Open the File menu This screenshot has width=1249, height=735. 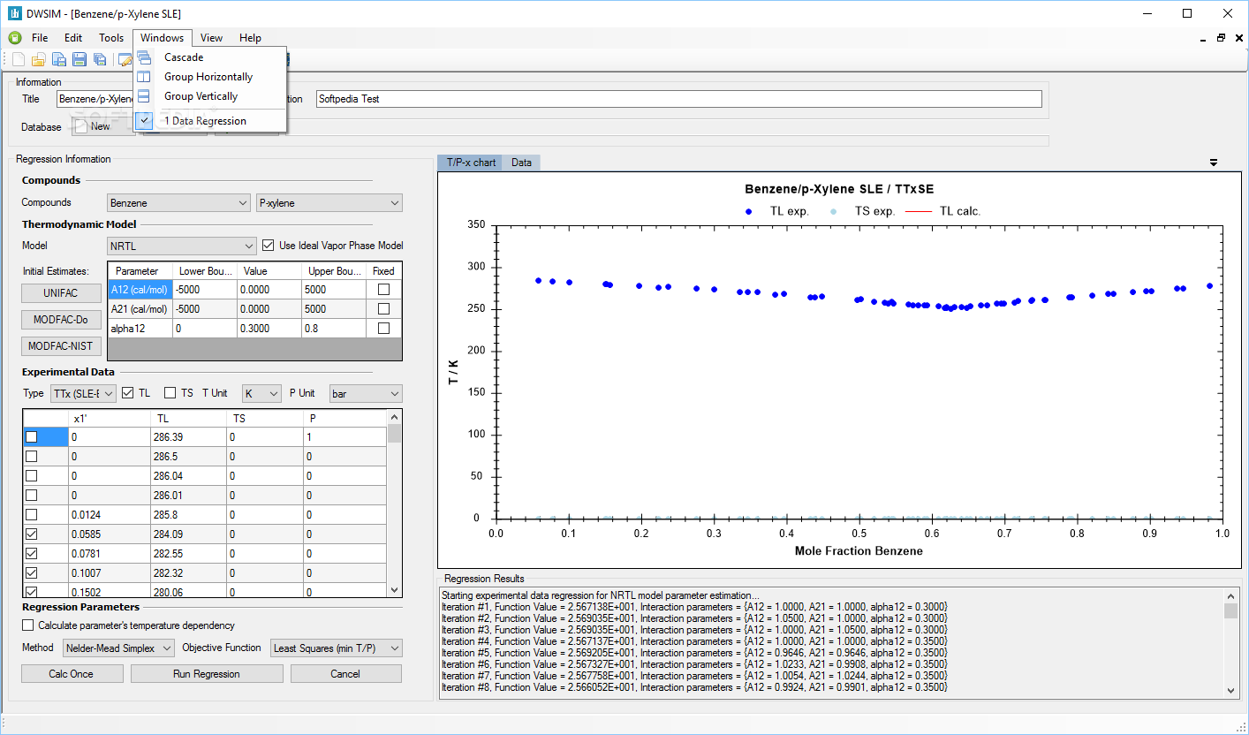[x=40, y=38]
